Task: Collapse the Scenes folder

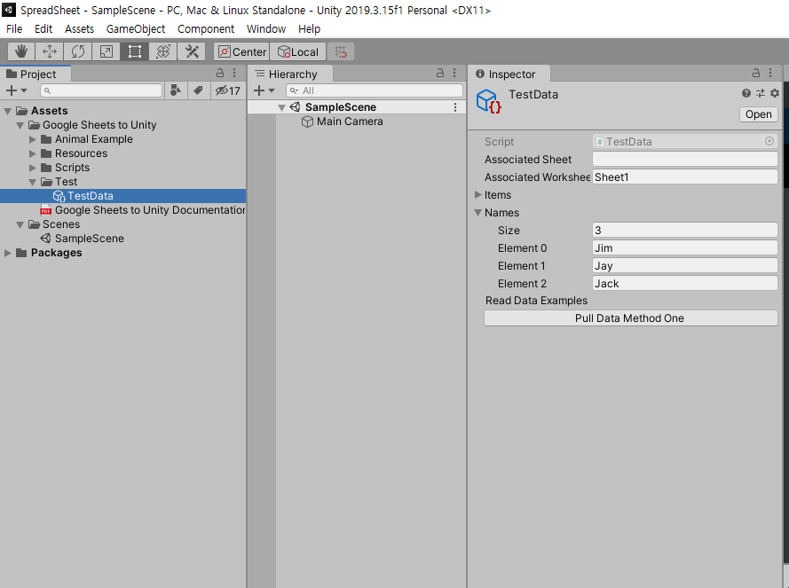Action: tap(20, 224)
